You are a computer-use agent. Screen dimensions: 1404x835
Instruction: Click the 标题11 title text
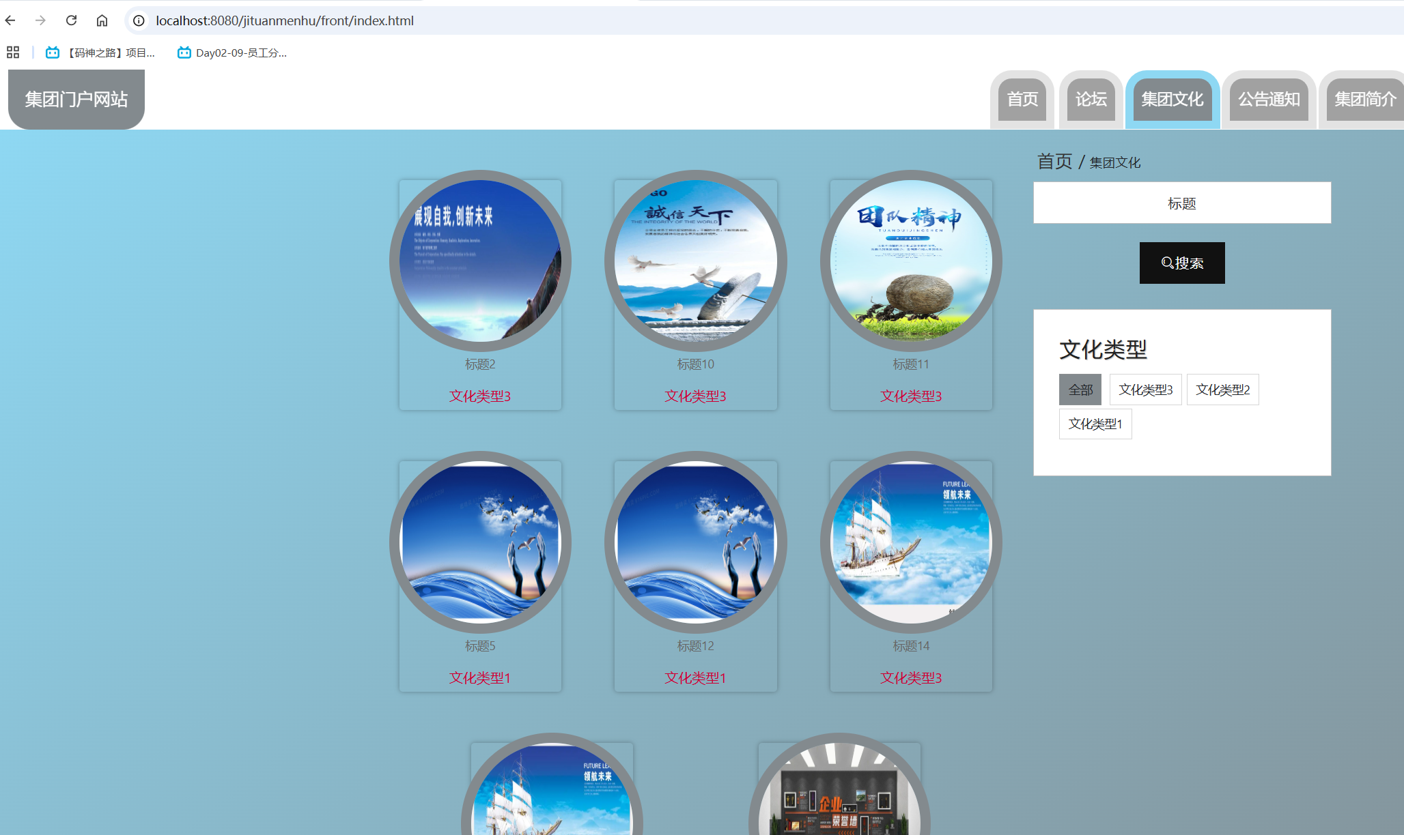click(x=911, y=364)
